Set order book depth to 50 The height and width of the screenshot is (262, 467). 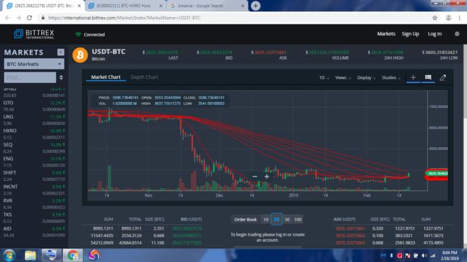[x=287, y=219]
